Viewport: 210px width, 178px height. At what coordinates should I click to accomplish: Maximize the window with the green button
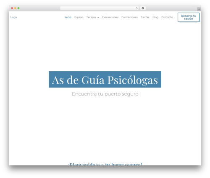pyautogui.click(x=18, y=8)
